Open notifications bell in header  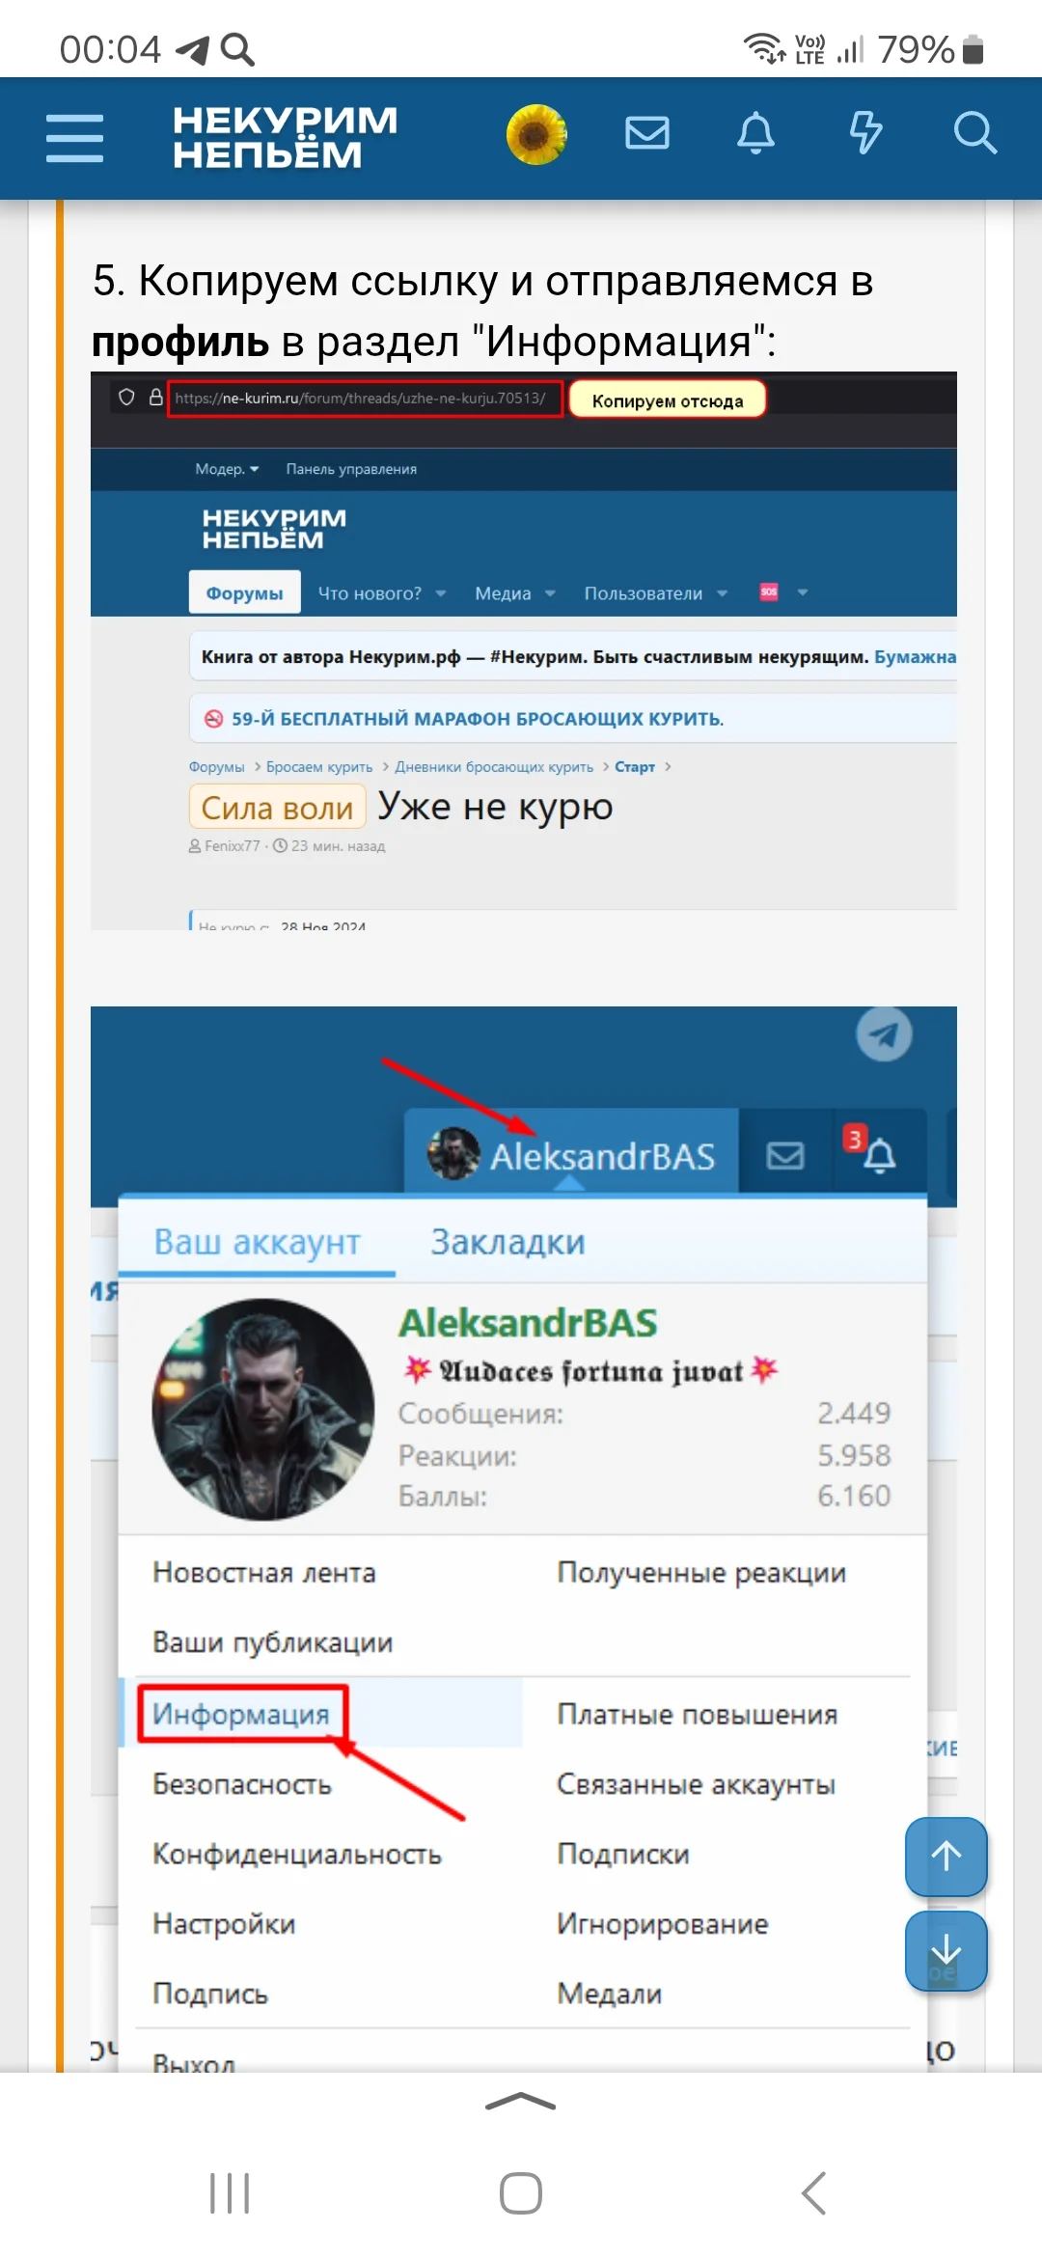(x=755, y=133)
